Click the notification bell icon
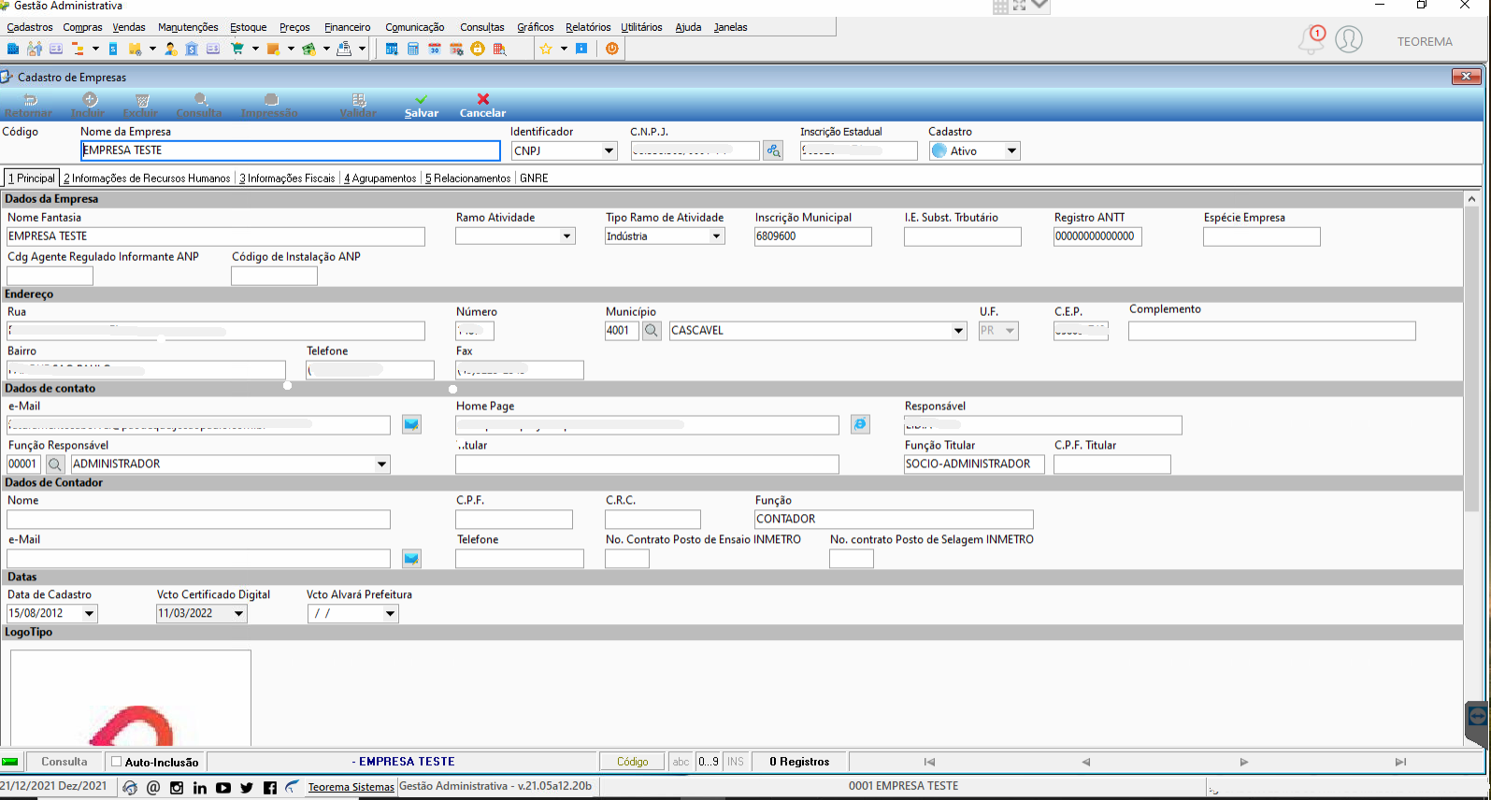 tap(1312, 39)
